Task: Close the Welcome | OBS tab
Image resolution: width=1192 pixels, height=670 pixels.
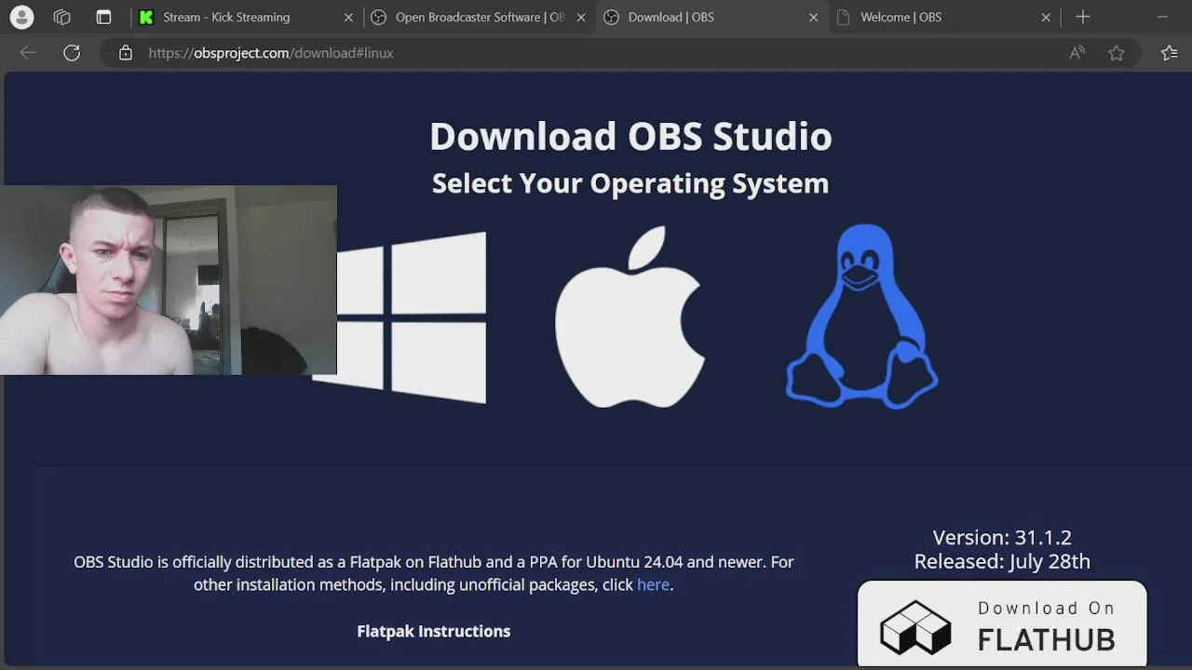Action: 1046,17
